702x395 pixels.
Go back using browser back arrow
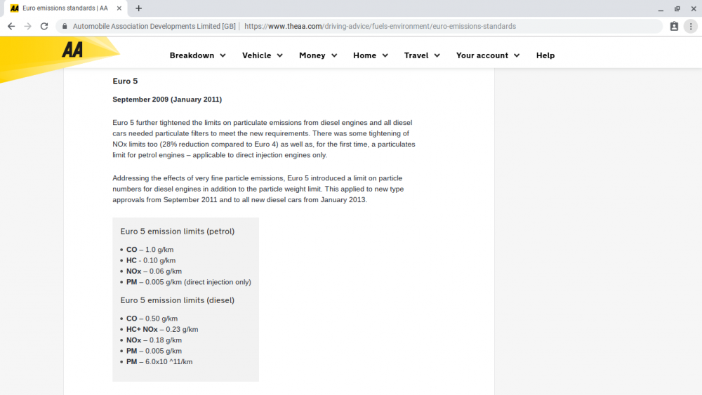tap(11, 27)
